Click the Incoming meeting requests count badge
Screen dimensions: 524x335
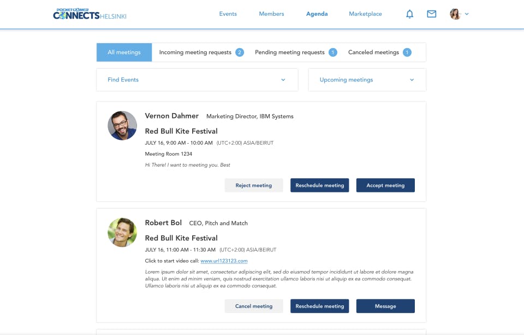click(240, 52)
